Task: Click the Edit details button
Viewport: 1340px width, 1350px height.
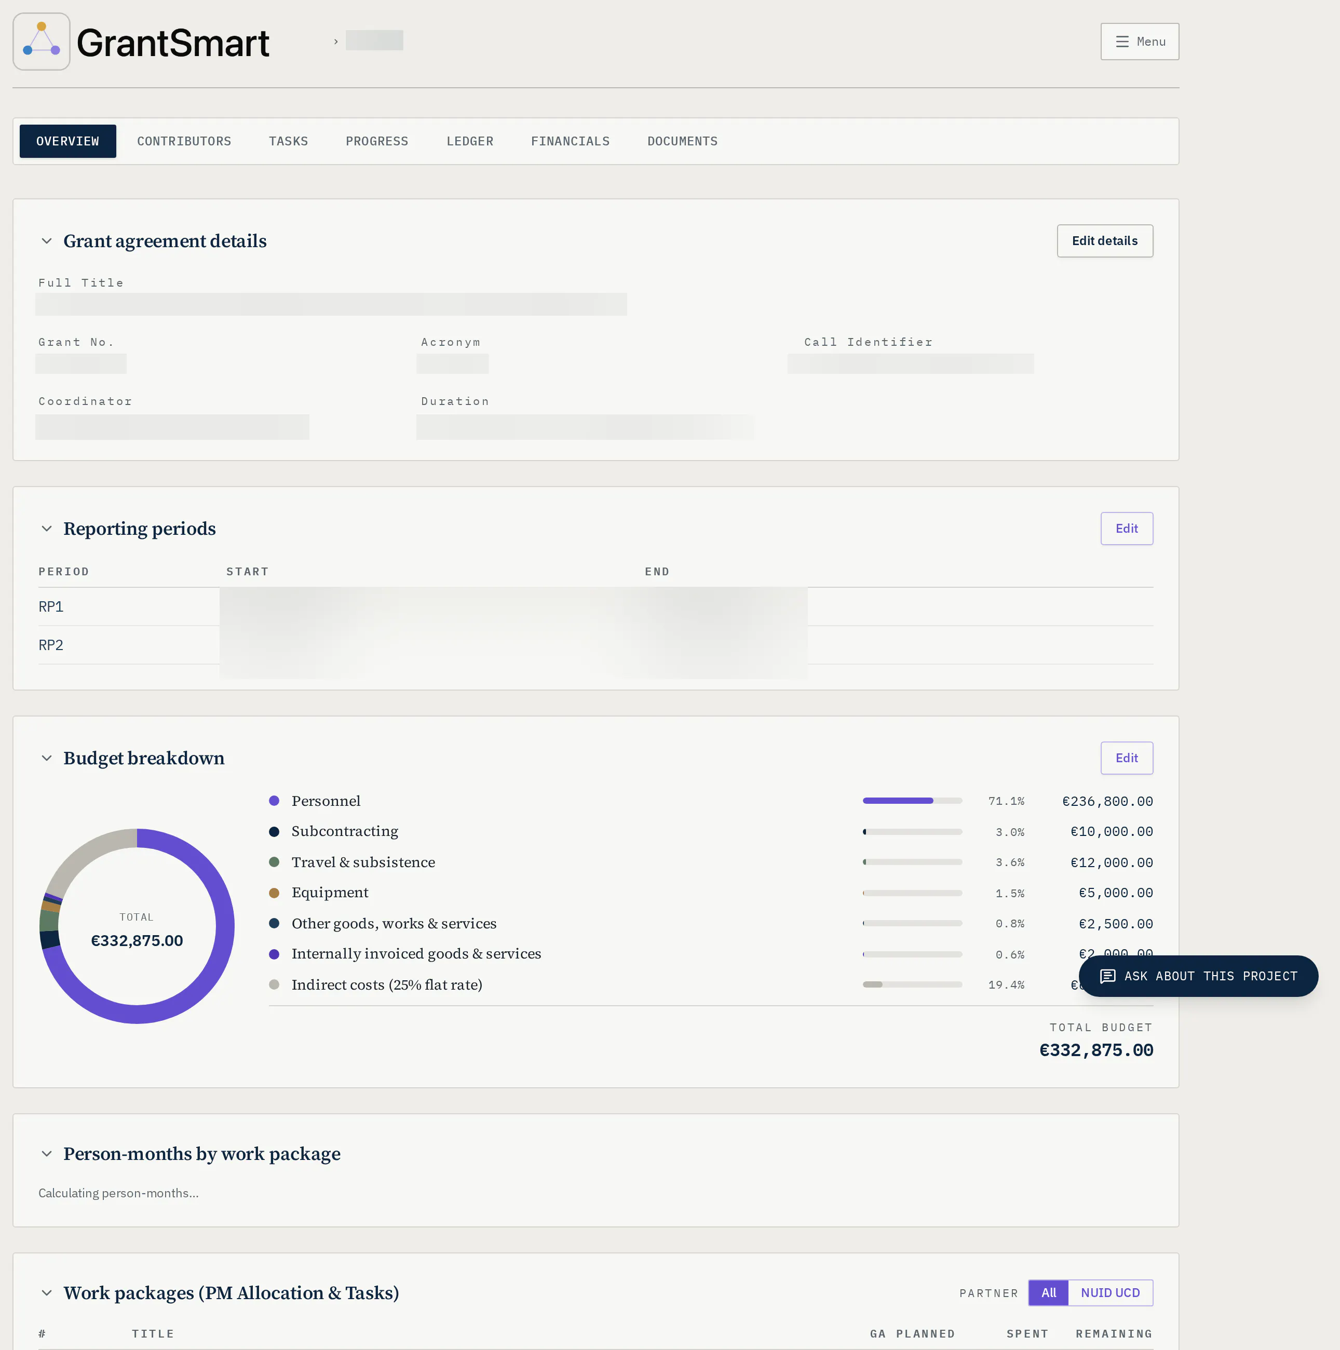Action: click(1105, 241)
